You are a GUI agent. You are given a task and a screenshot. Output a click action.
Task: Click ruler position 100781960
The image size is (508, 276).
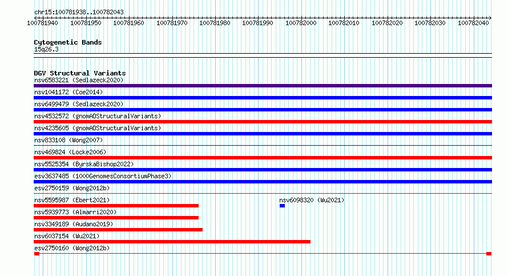[x=128, y=23]
